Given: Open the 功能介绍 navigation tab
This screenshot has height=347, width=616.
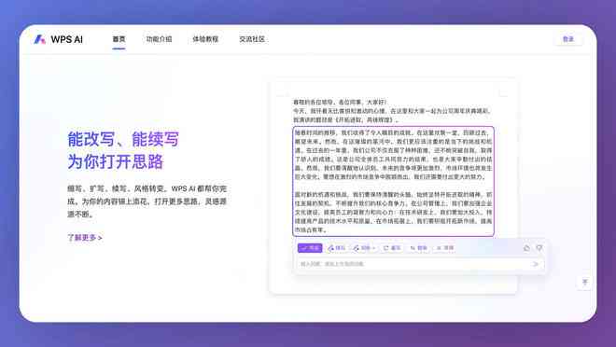Looking at the screenshot, I should [159, 39].
